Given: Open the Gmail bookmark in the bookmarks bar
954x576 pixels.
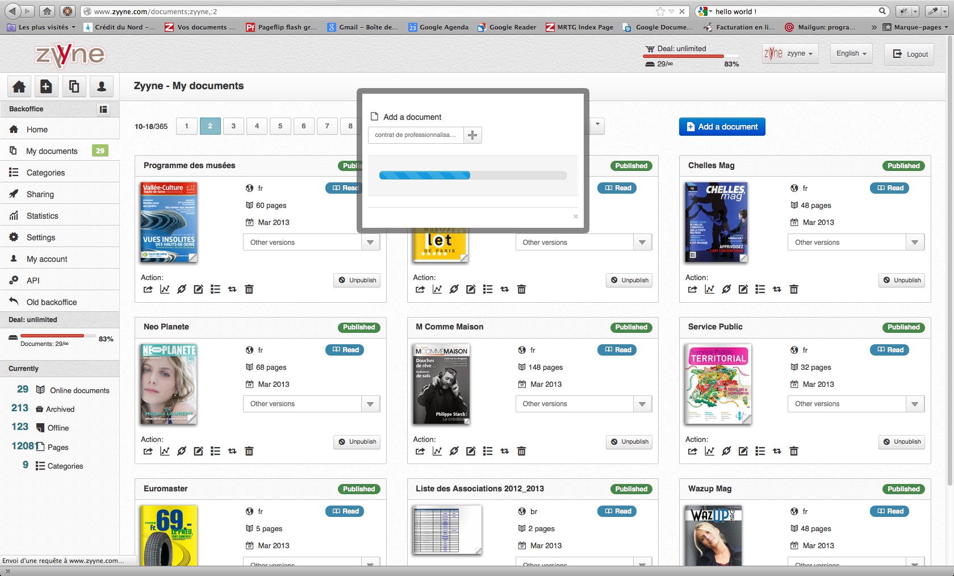Looking at the screenshot, I should [362, 27].
